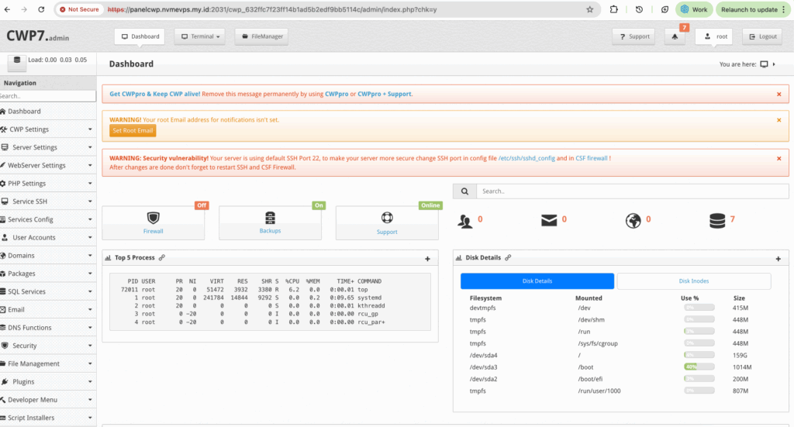This screenshot has width=794, height=427.
Task: Click the users count icon
Action: tap(465, 222)
